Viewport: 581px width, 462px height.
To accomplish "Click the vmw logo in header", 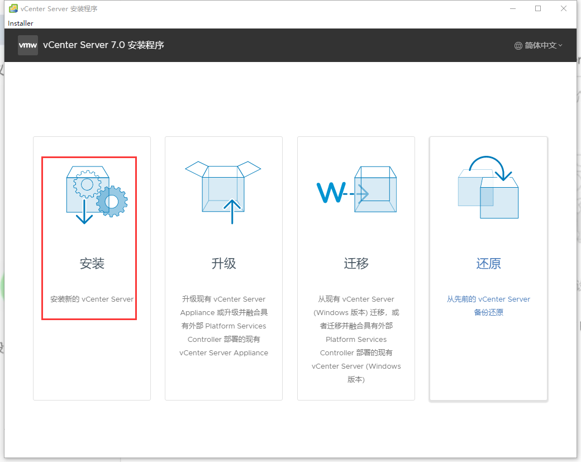I will 28,45.
